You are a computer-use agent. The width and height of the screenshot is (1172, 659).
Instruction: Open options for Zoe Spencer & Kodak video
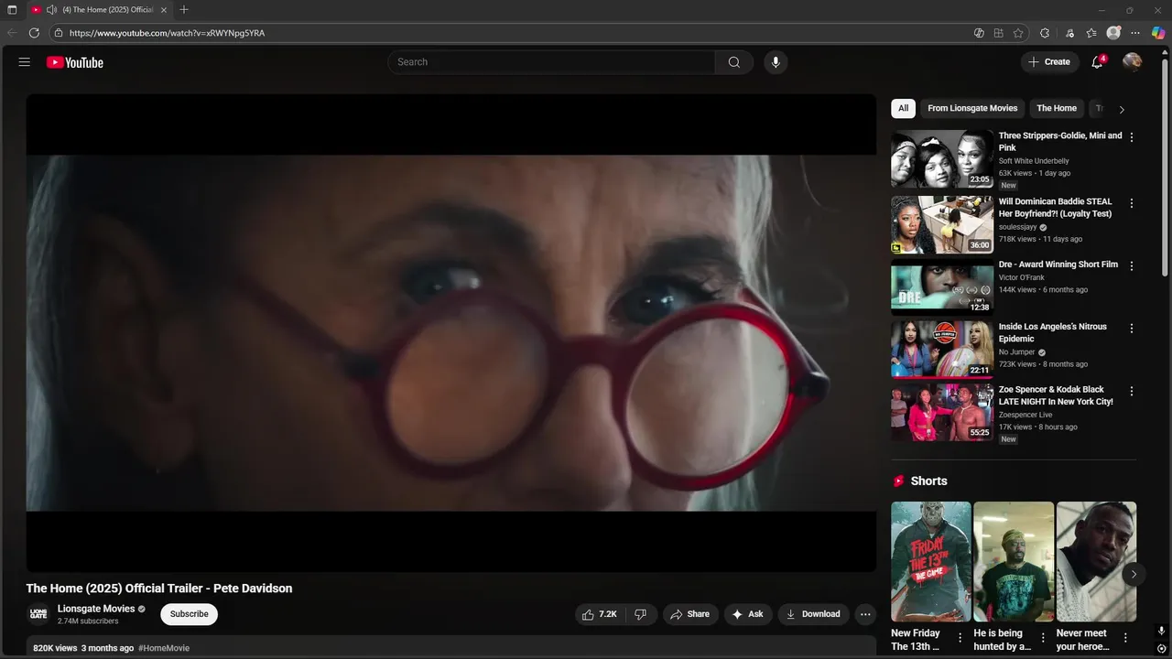(x=1132, y=391)
